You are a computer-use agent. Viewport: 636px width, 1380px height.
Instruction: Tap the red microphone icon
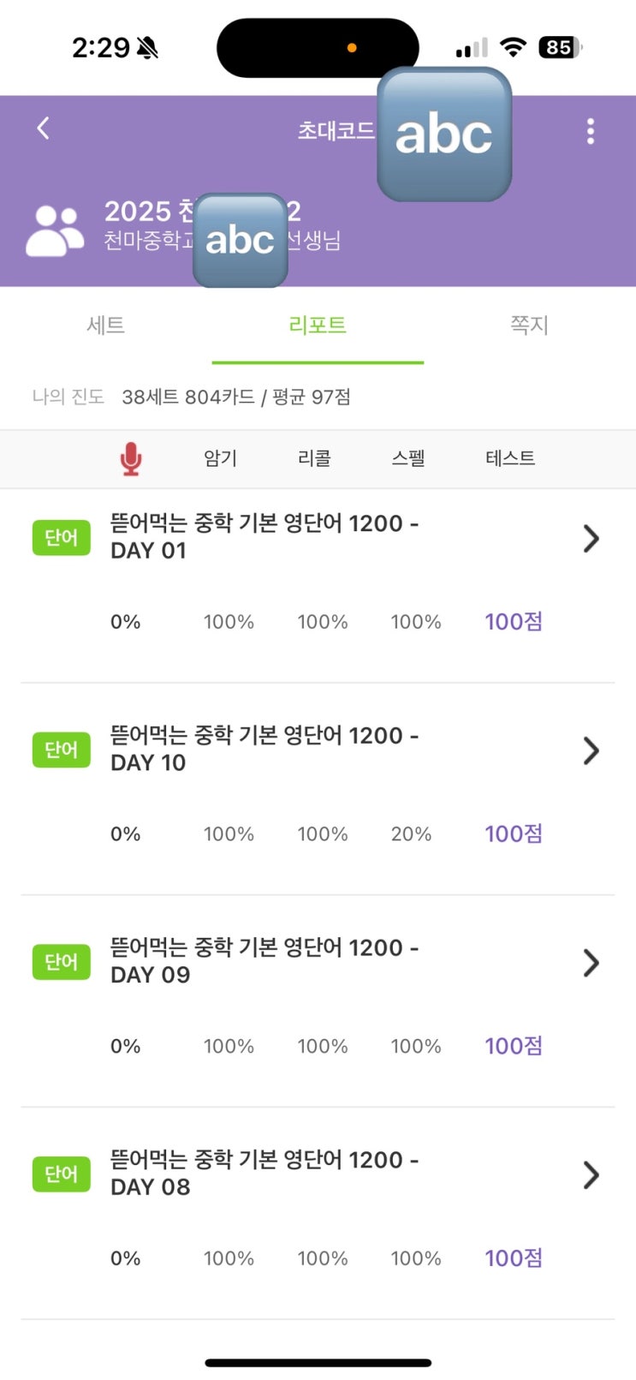(130, 458)
